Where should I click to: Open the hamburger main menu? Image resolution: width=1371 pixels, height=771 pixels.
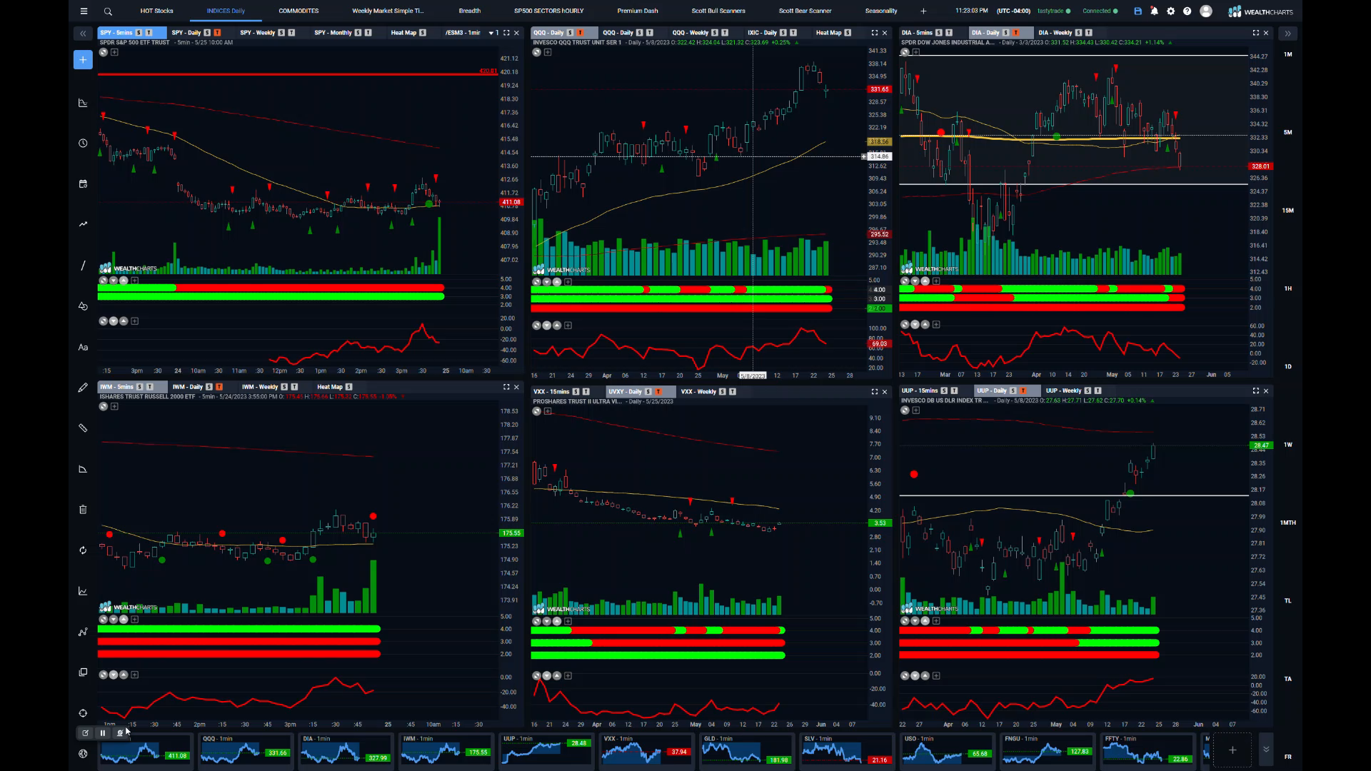click(84, 11)
